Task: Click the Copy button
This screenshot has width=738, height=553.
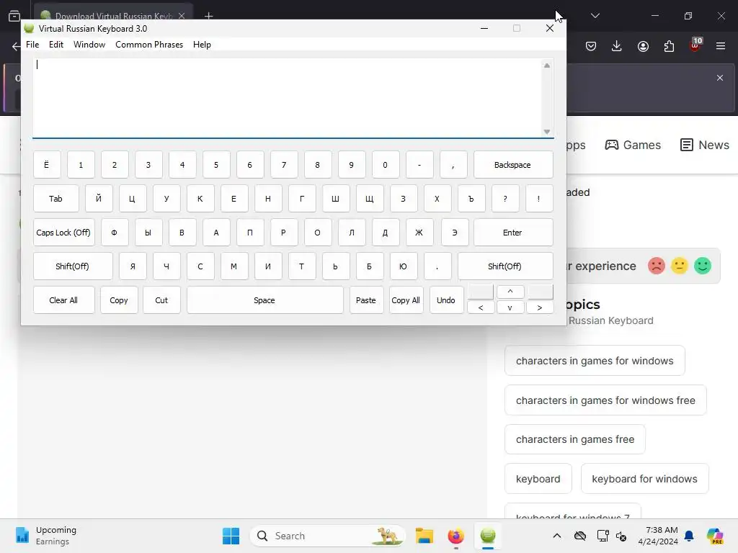Action: [x=119, y=300]
